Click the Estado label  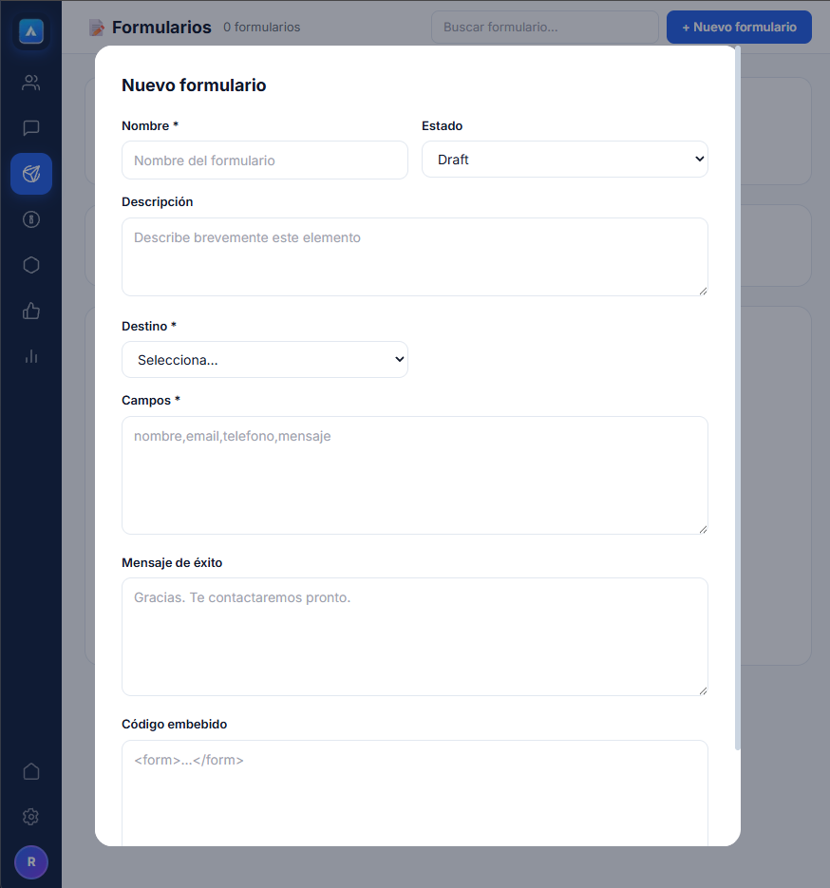pos(443,125)
